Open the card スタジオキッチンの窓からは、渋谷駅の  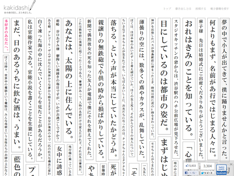pos(176,88)
